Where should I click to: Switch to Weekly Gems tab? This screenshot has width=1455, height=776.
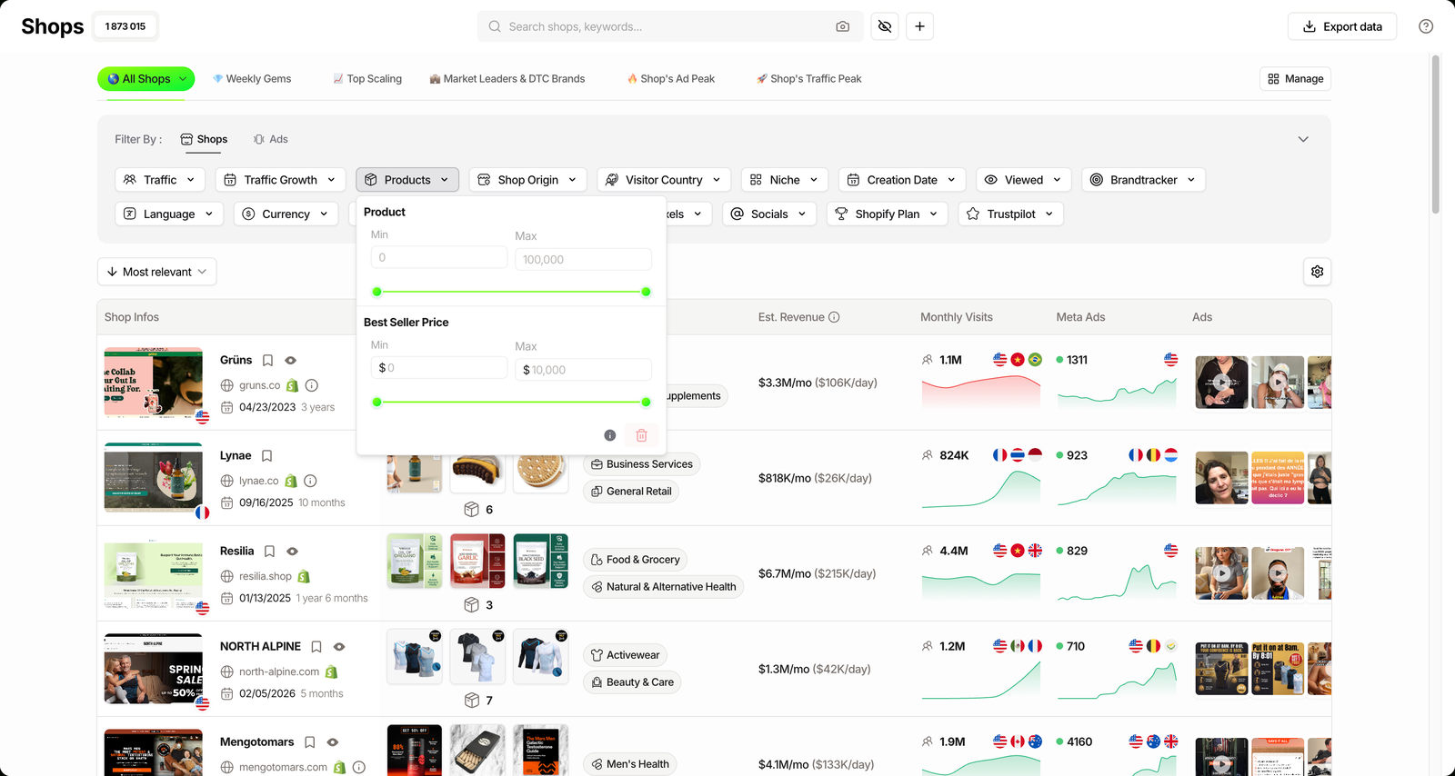252,79
